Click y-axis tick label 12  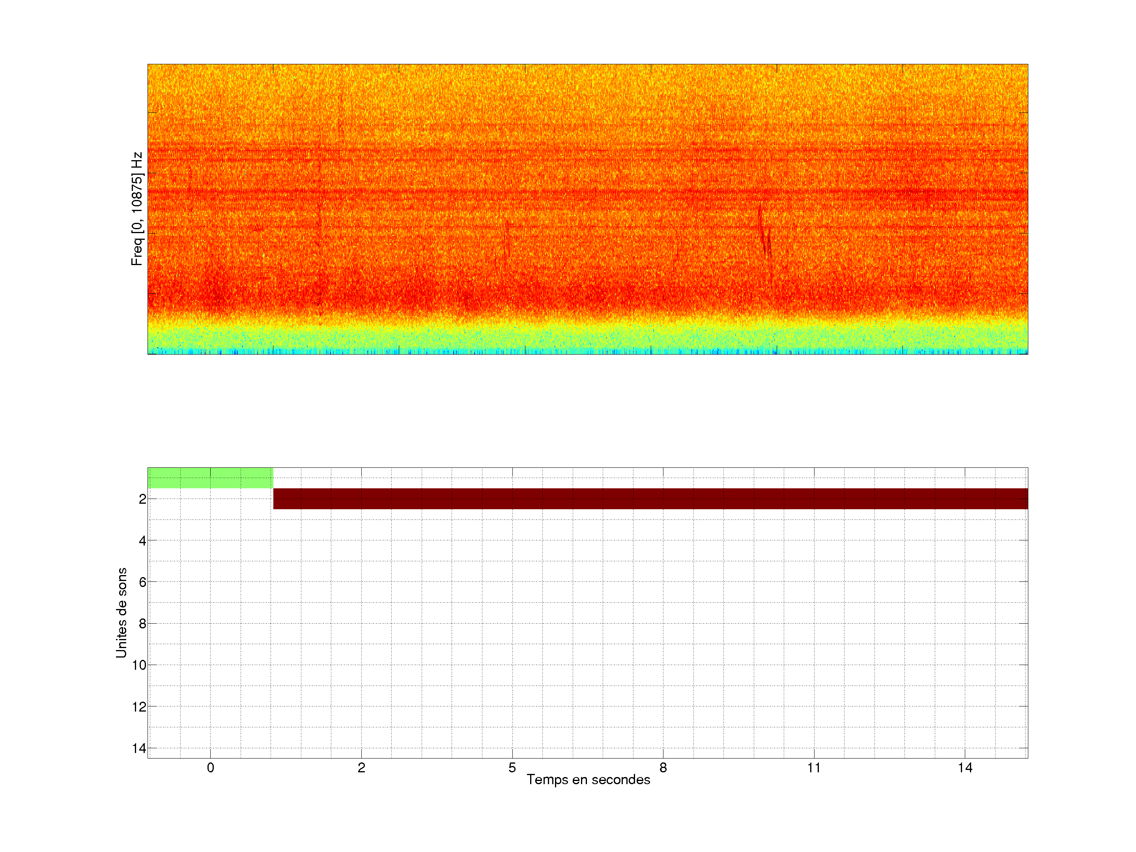point(139,707)
